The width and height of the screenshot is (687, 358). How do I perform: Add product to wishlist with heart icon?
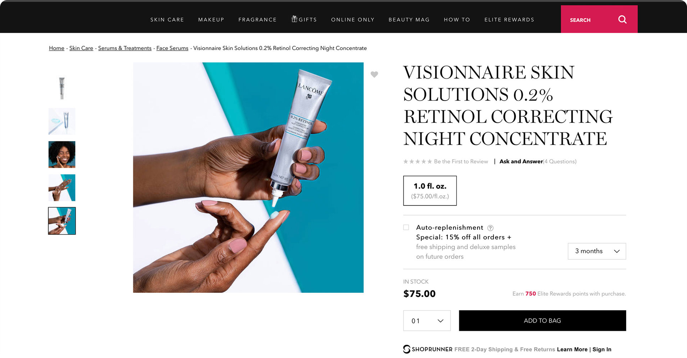[x=374, y=74]
